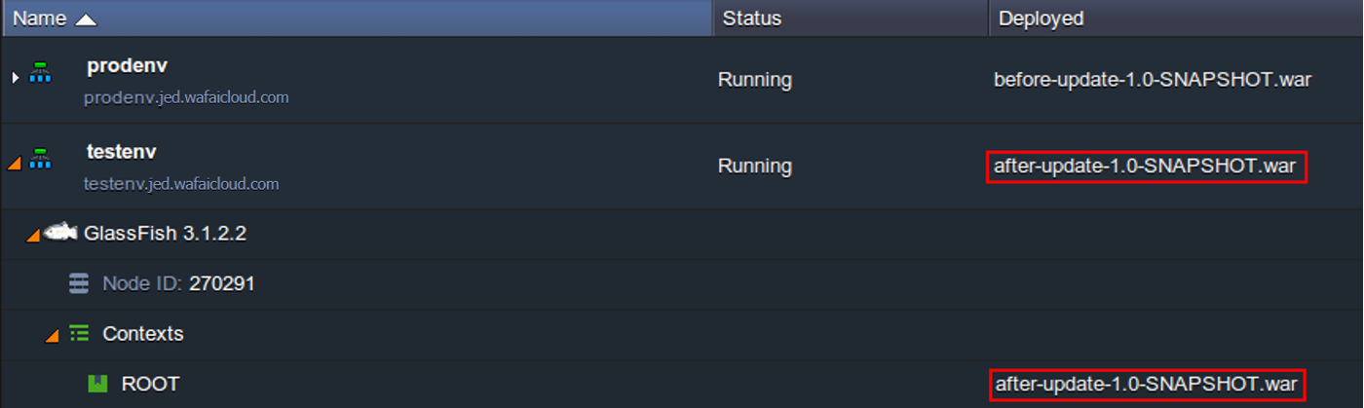Viewport: 1364px width, 408px height.
Task: Click the prodenv environment topology icon
Action: pyautogui.click(x=40, y=72)
